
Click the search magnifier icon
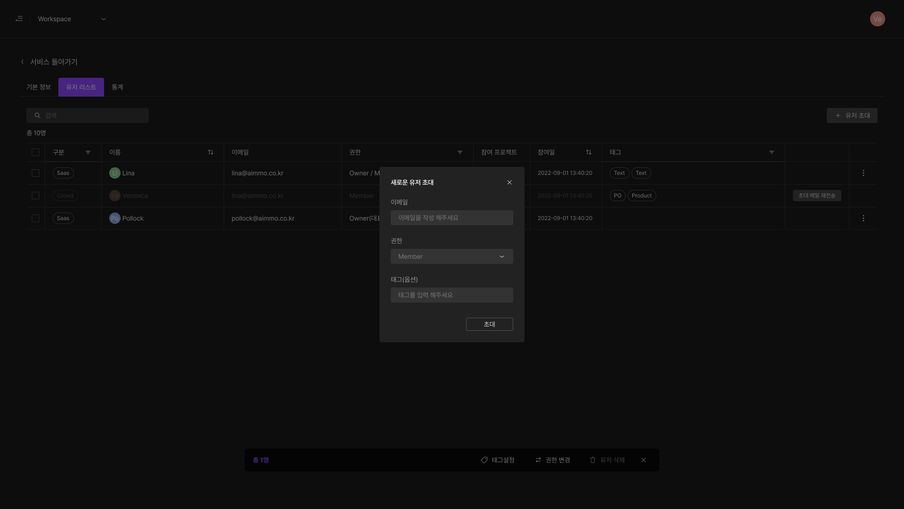coord(38,115)
